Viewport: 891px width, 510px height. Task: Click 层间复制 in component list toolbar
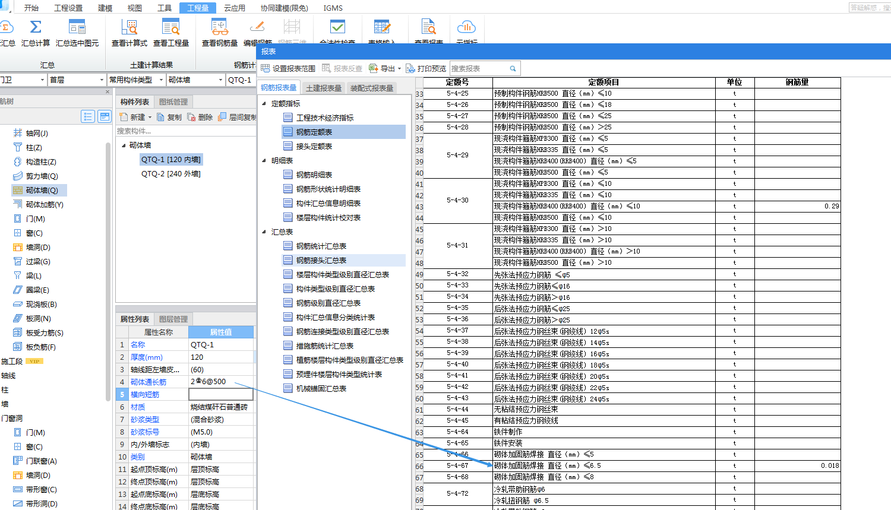pyautogui.click(x=237, y=118)
